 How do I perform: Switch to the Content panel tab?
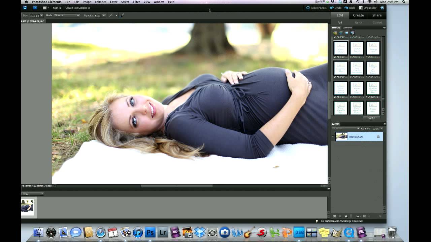point(347,28)
